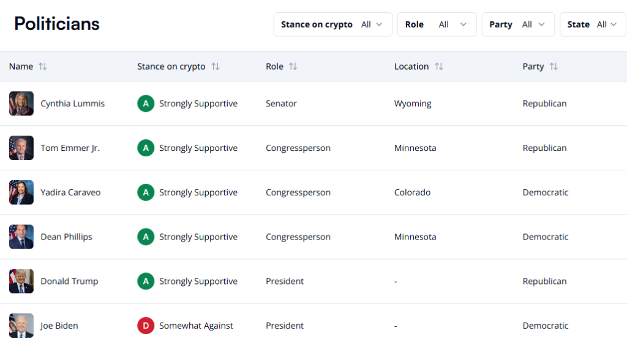This screenshot has width=627, height=339.
Task: Open the Party filter dropdown
Action: [x=518, y=24]
